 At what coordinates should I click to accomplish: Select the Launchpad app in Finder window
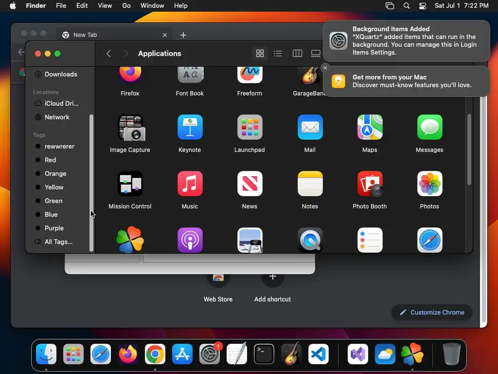pos(249,127)
